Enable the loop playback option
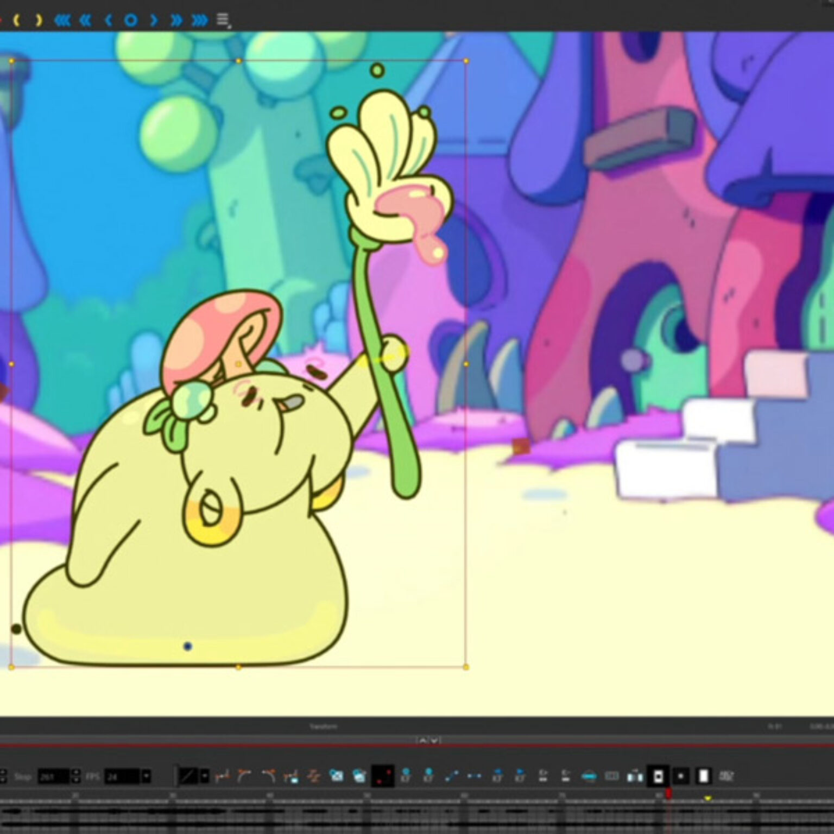The image size is (834, 834). pyautogui.click(x=18, y=20)
